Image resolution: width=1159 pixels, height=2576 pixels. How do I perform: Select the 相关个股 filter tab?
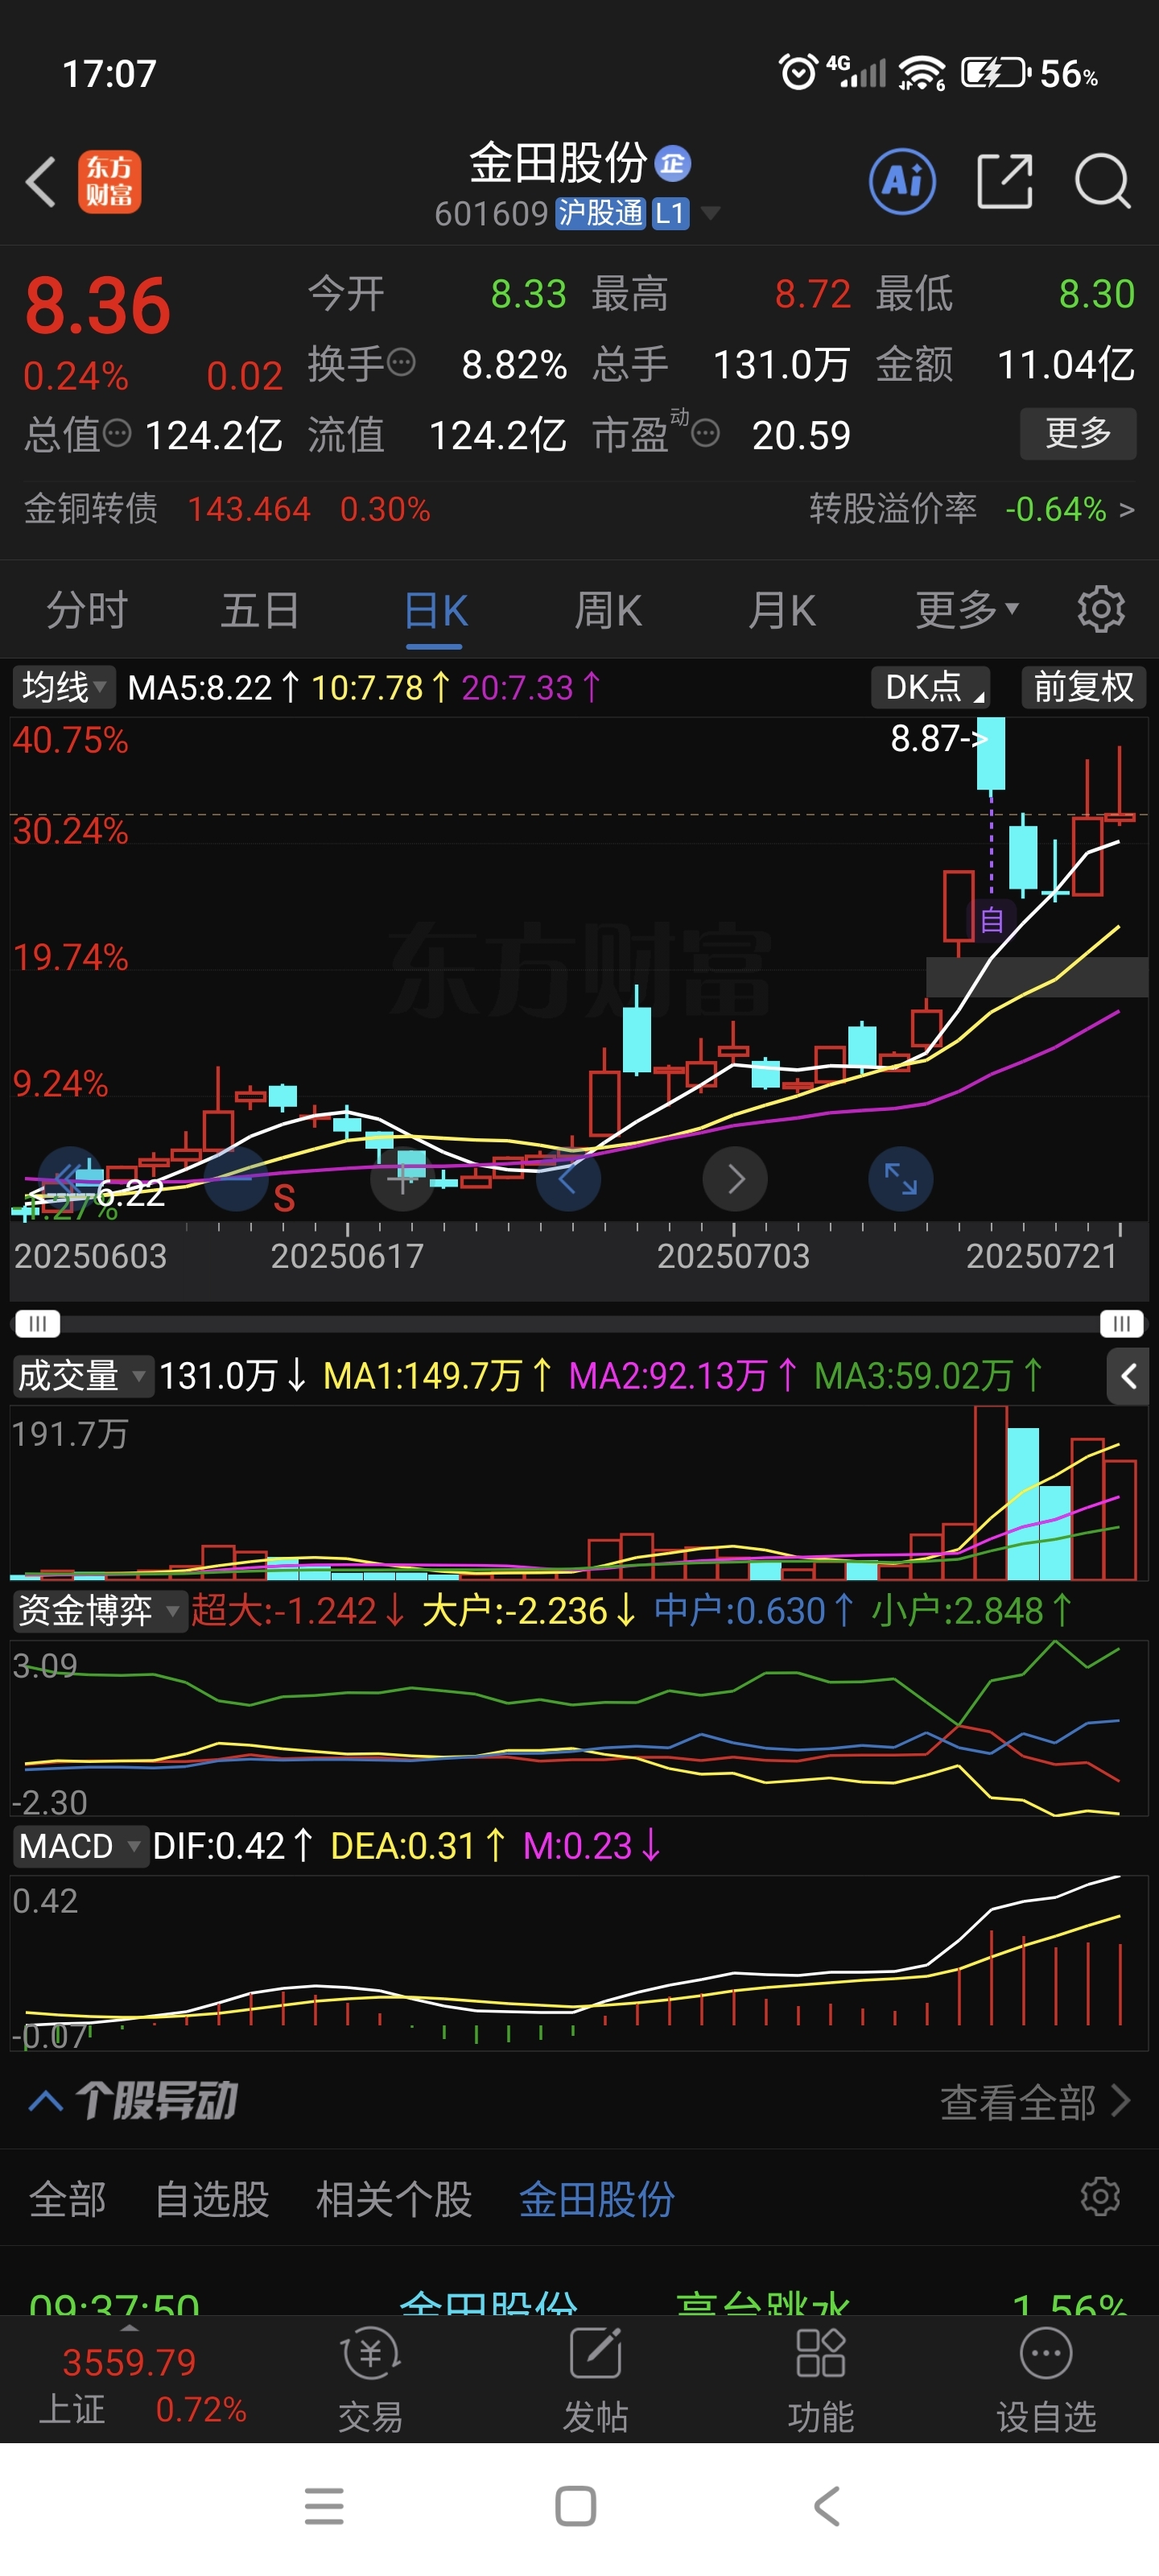[394, 2199]
